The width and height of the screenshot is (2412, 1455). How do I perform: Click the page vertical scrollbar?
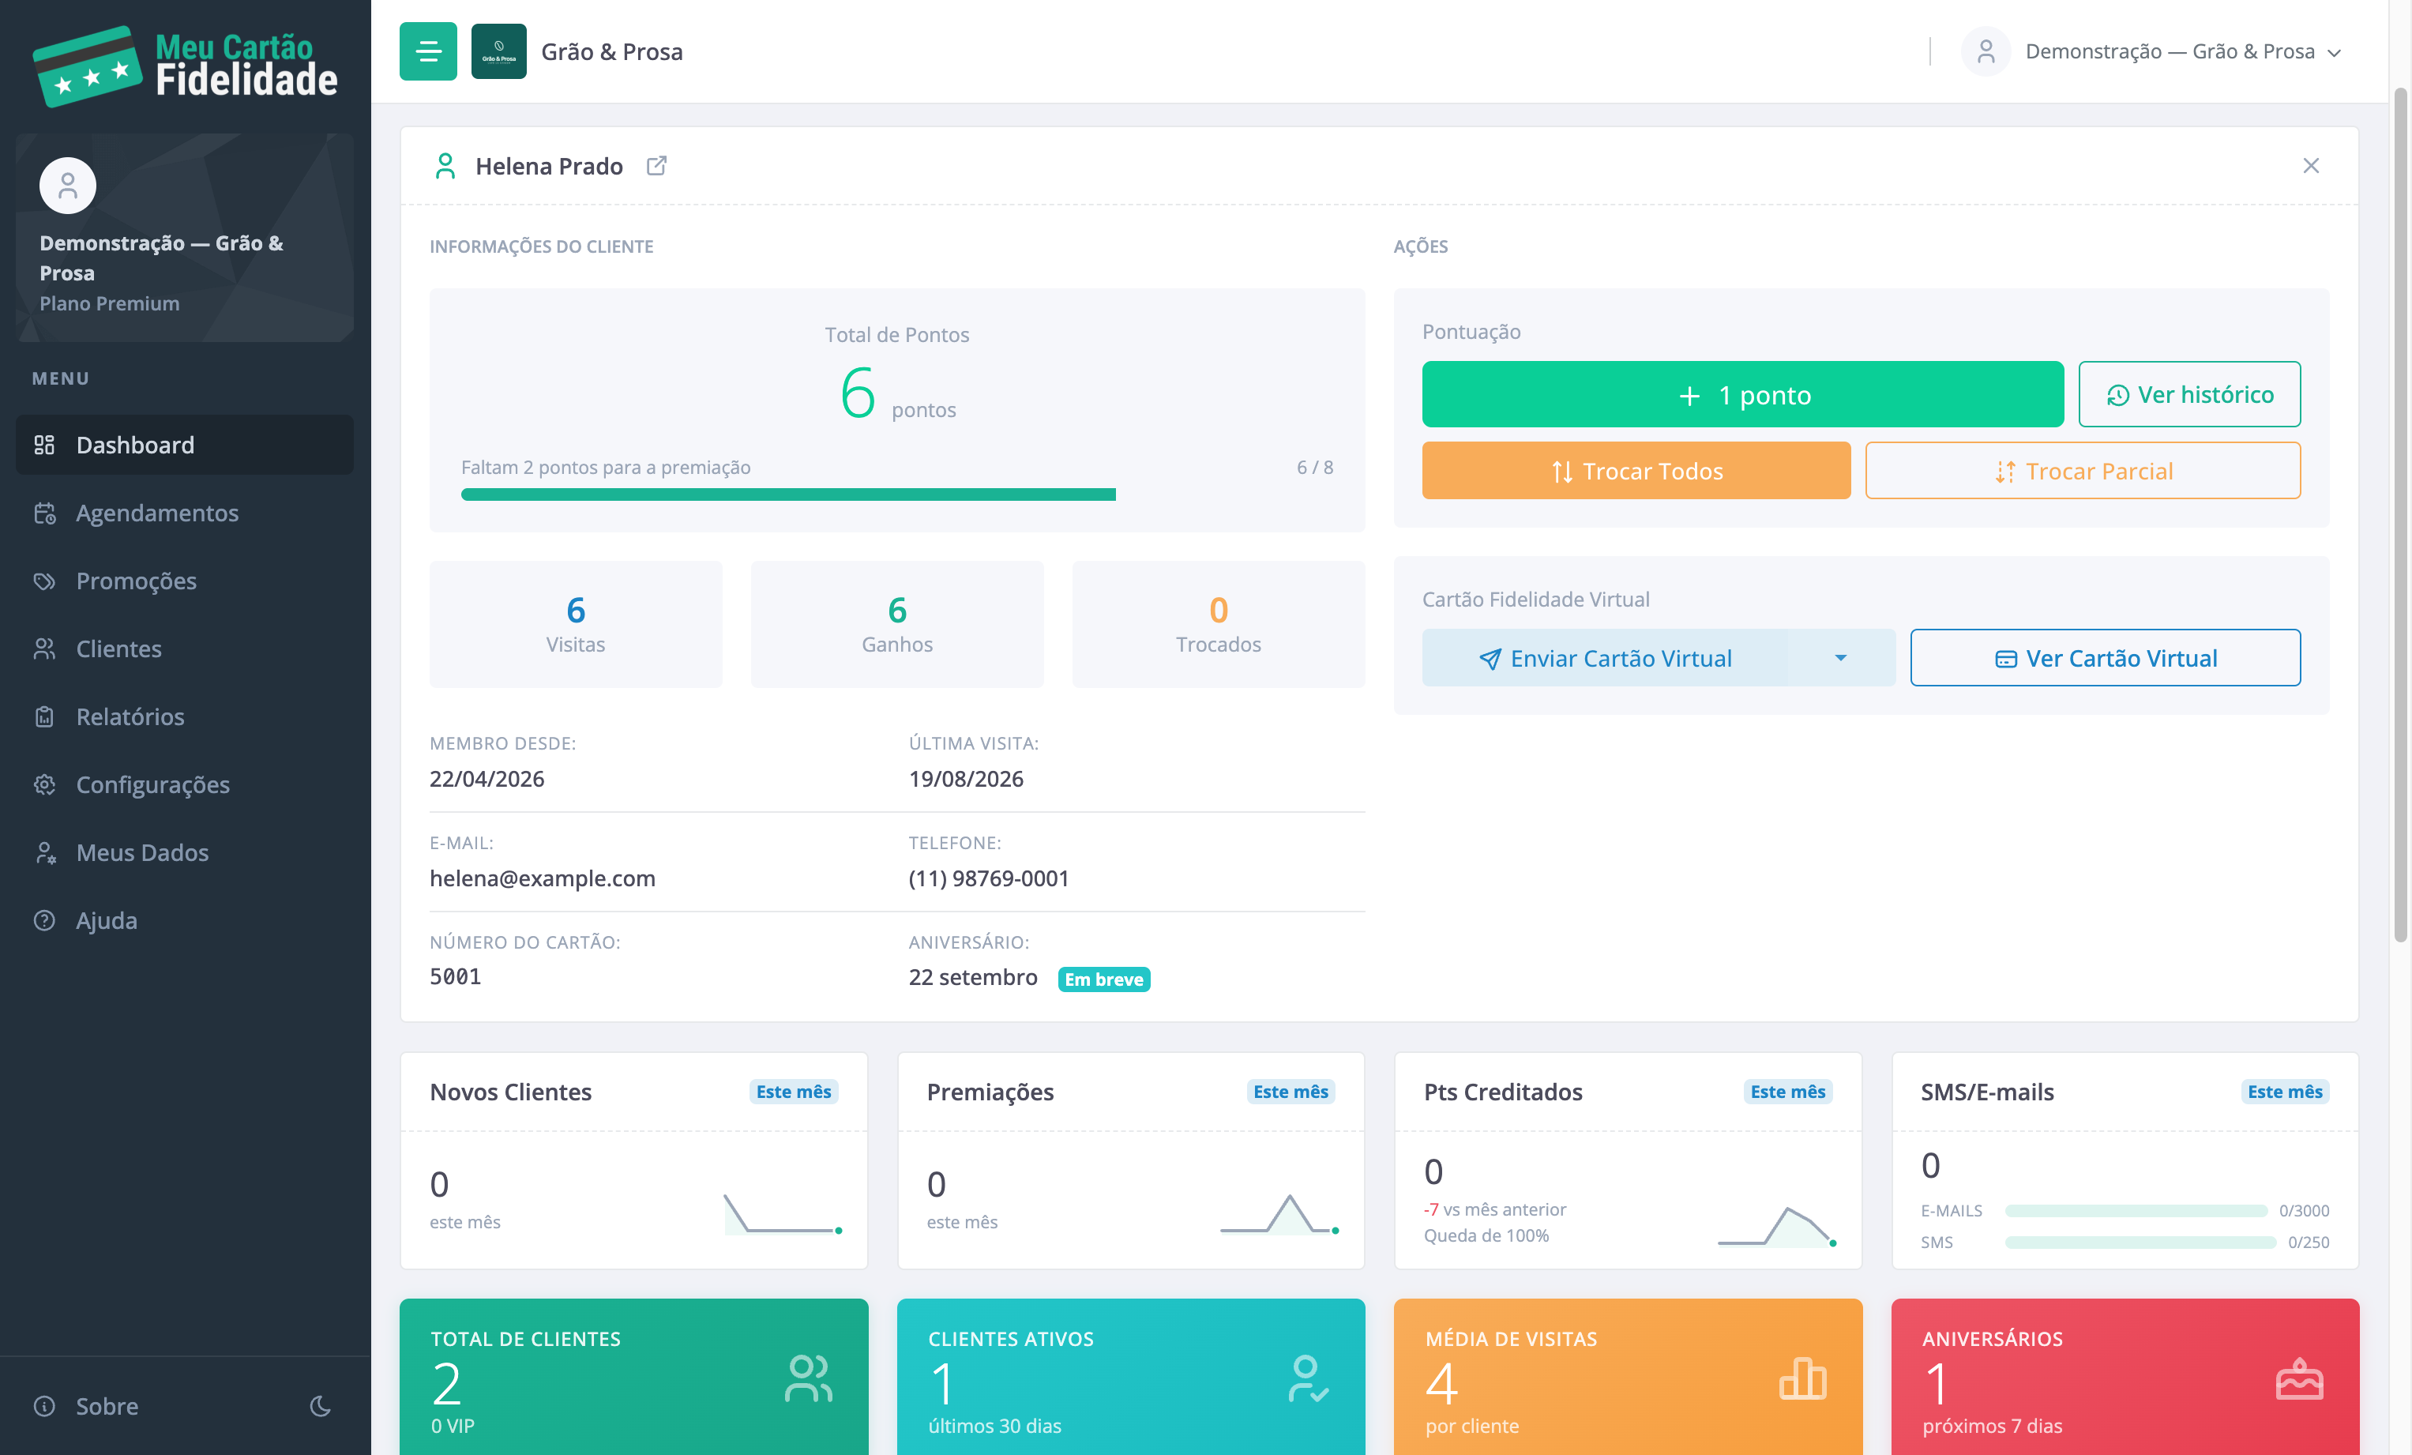point(2400,514)
